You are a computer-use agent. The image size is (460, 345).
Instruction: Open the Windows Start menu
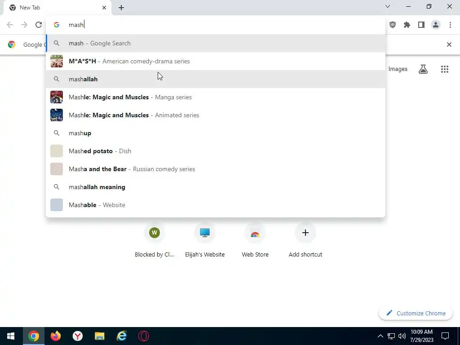click(x=11, y=336)
